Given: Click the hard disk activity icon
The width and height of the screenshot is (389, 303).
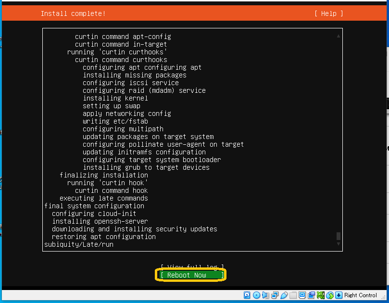Looking at the screenshot, I should 247,295.
